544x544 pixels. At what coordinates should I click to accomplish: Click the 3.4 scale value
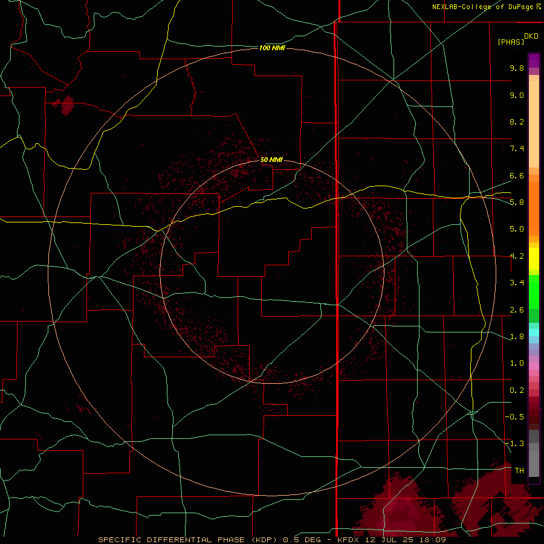point(517,283)
